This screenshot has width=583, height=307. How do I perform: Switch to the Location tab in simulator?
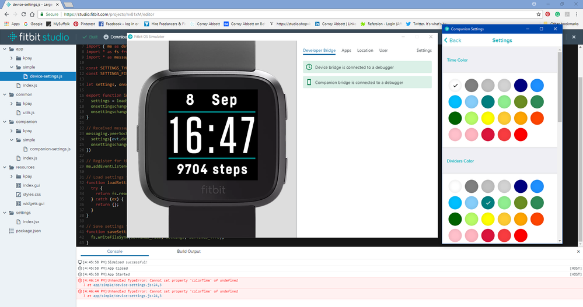365,51
